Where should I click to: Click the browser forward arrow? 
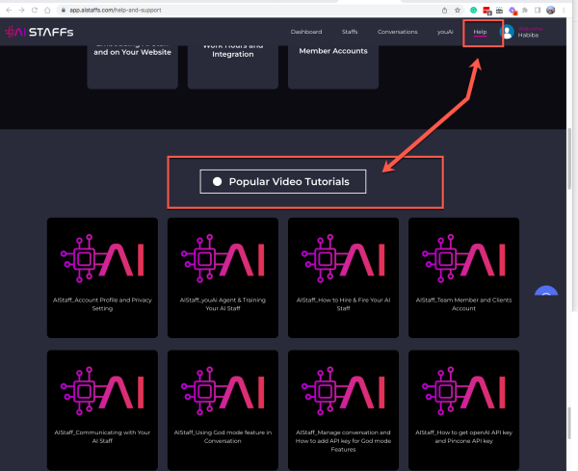(x=22, y=11)
